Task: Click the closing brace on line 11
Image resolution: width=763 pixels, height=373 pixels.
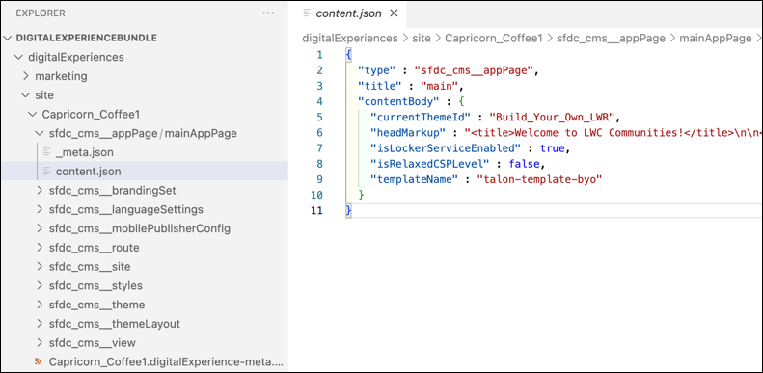Action: [x=348, y=210]
